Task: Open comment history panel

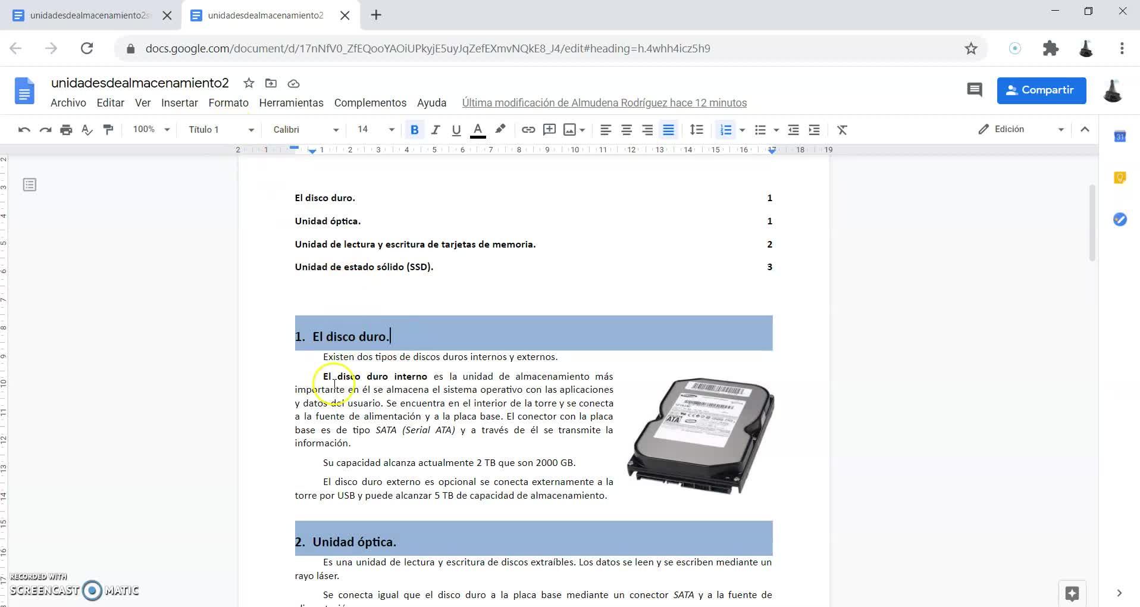Action: (x=974, y=90)
